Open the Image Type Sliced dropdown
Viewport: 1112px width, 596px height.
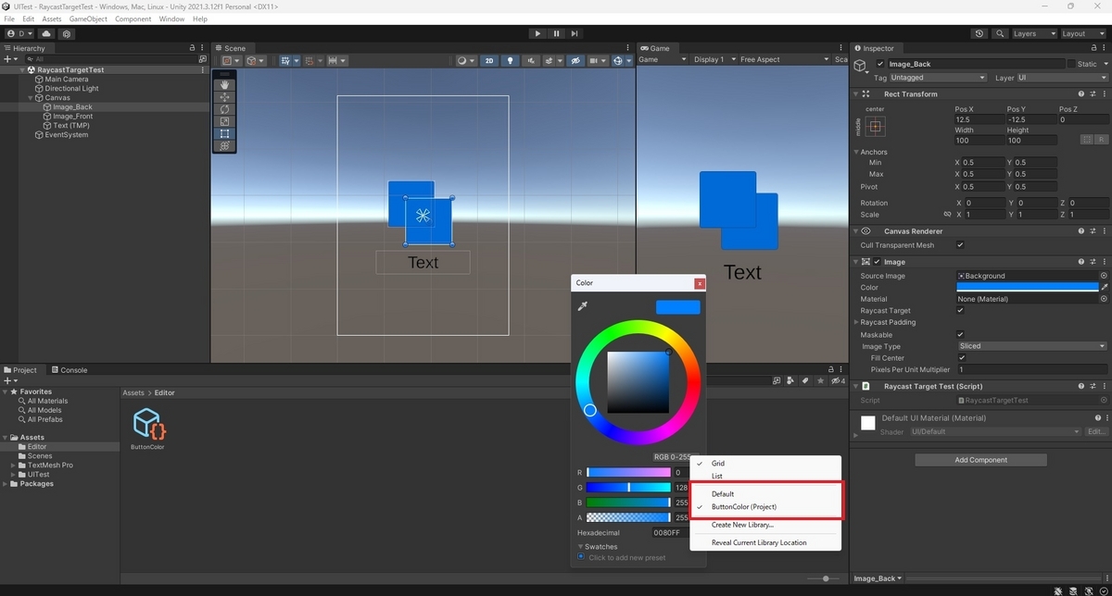(1031, 345)
